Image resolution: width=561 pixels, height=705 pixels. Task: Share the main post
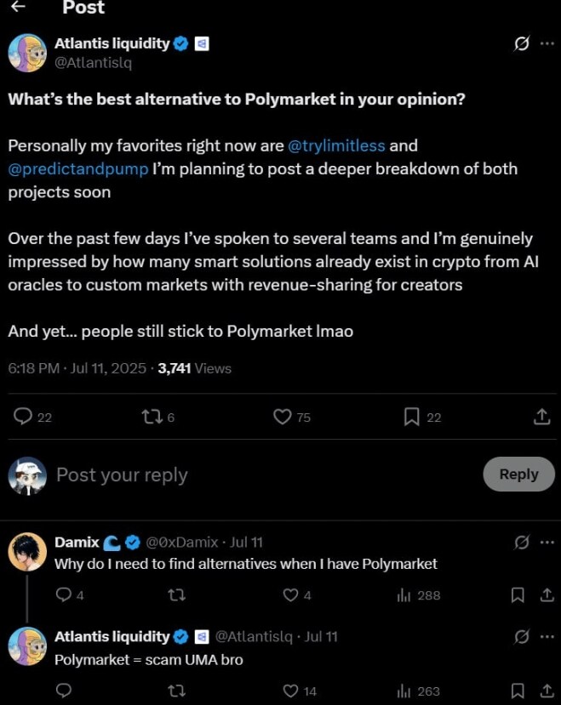point(541,417)
